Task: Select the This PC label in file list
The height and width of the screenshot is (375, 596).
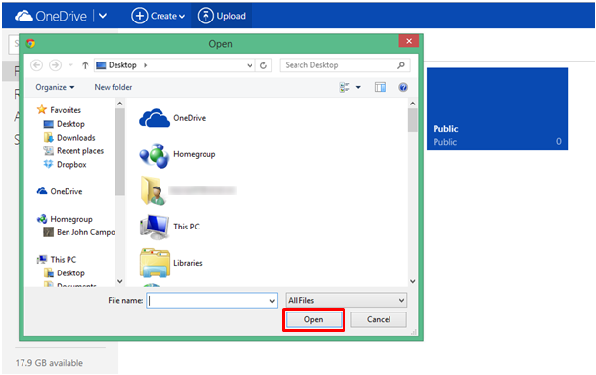Action: [x=186, y=227]
